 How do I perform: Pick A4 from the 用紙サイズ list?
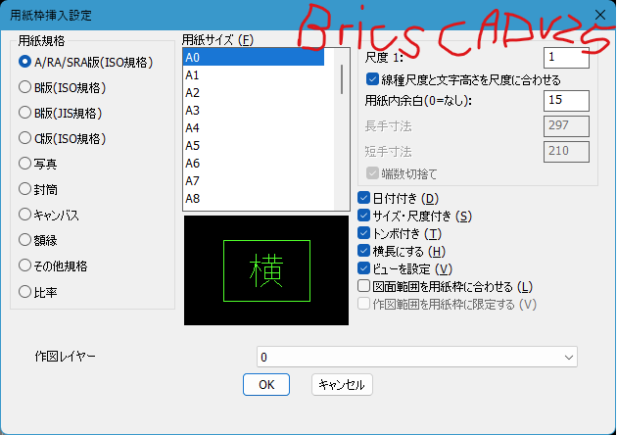click(x=254, y=128)
